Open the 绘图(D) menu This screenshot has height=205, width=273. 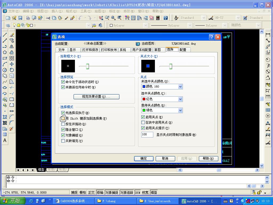(100, 11)
